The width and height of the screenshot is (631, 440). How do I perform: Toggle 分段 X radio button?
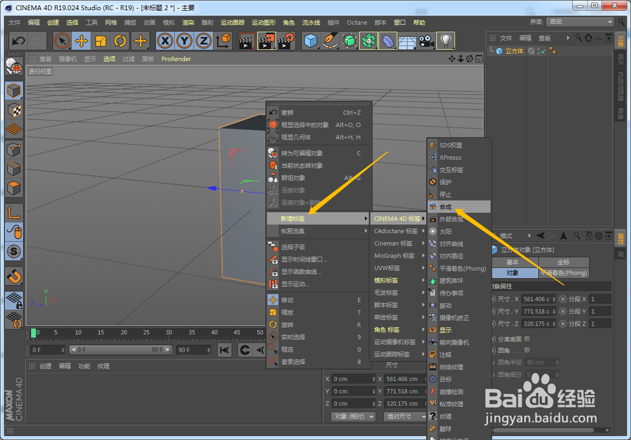(x=563, y=299)
